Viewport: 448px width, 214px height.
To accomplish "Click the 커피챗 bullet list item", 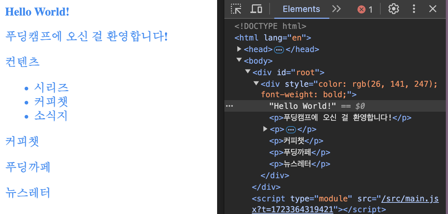I will (x=51, y=101).
